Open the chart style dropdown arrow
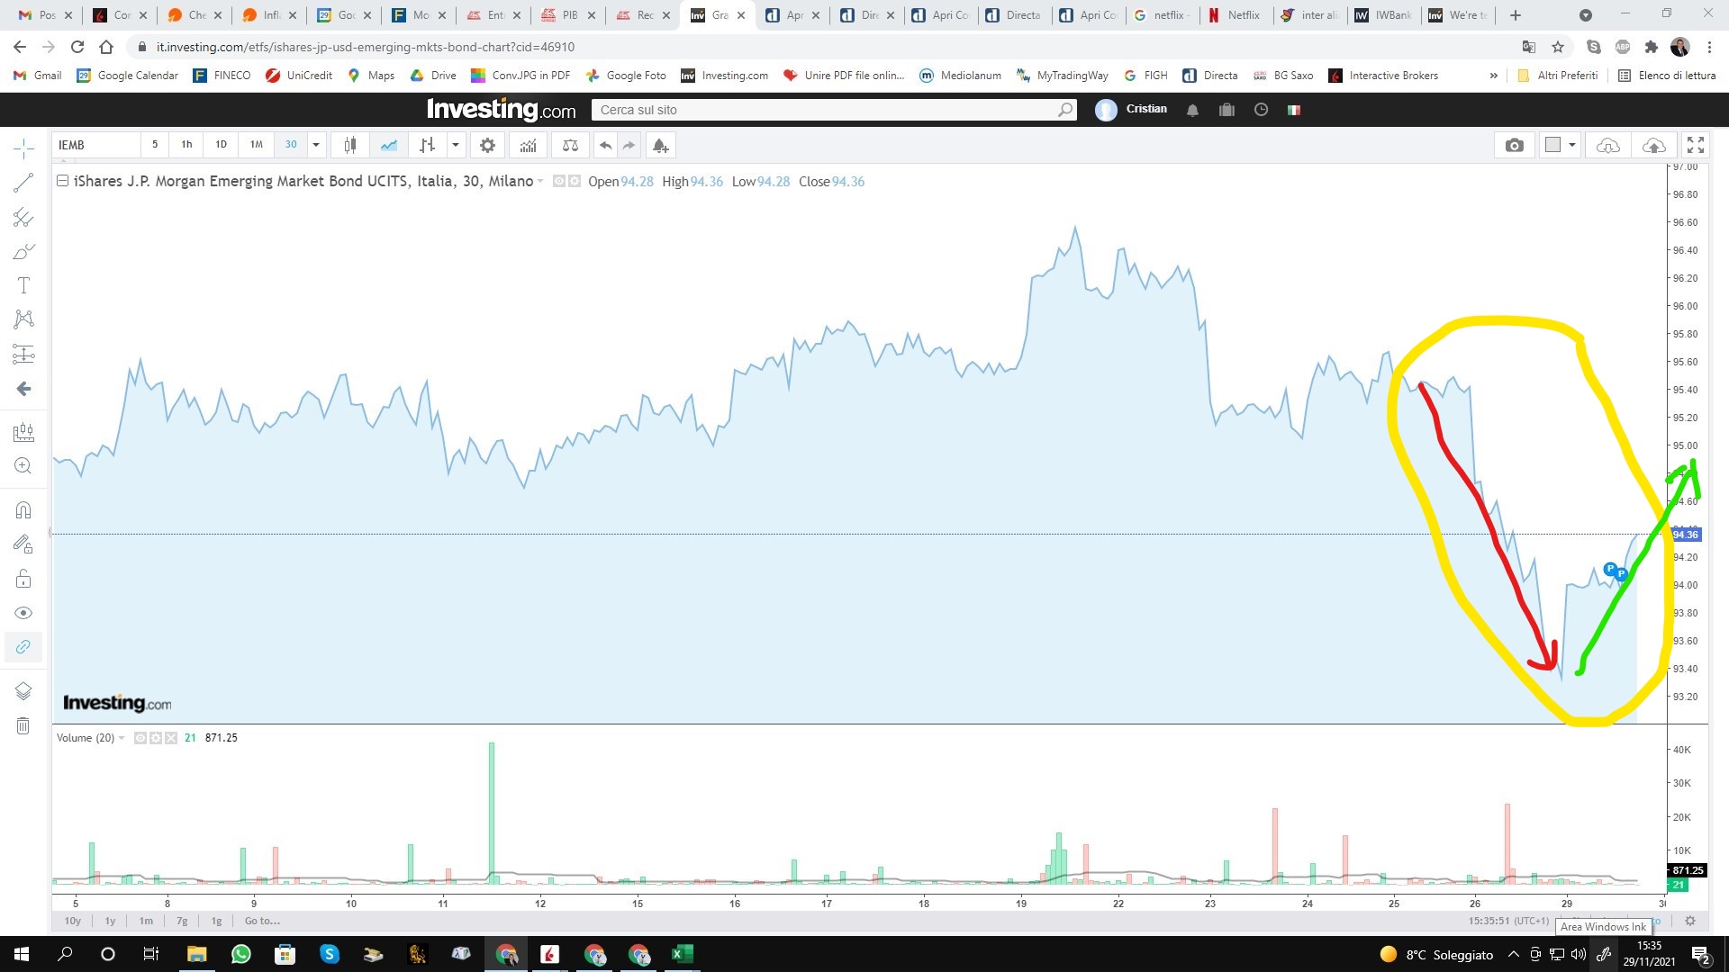Image resolution: width=1729 pixels, height=972 pixels. pos(456,145)
